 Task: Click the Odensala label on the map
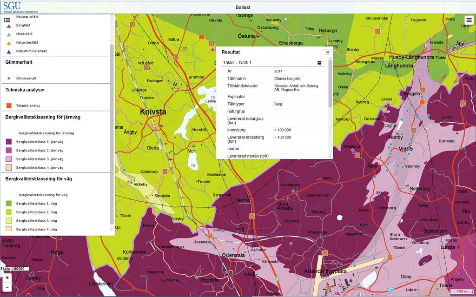(x=233, y=255)
